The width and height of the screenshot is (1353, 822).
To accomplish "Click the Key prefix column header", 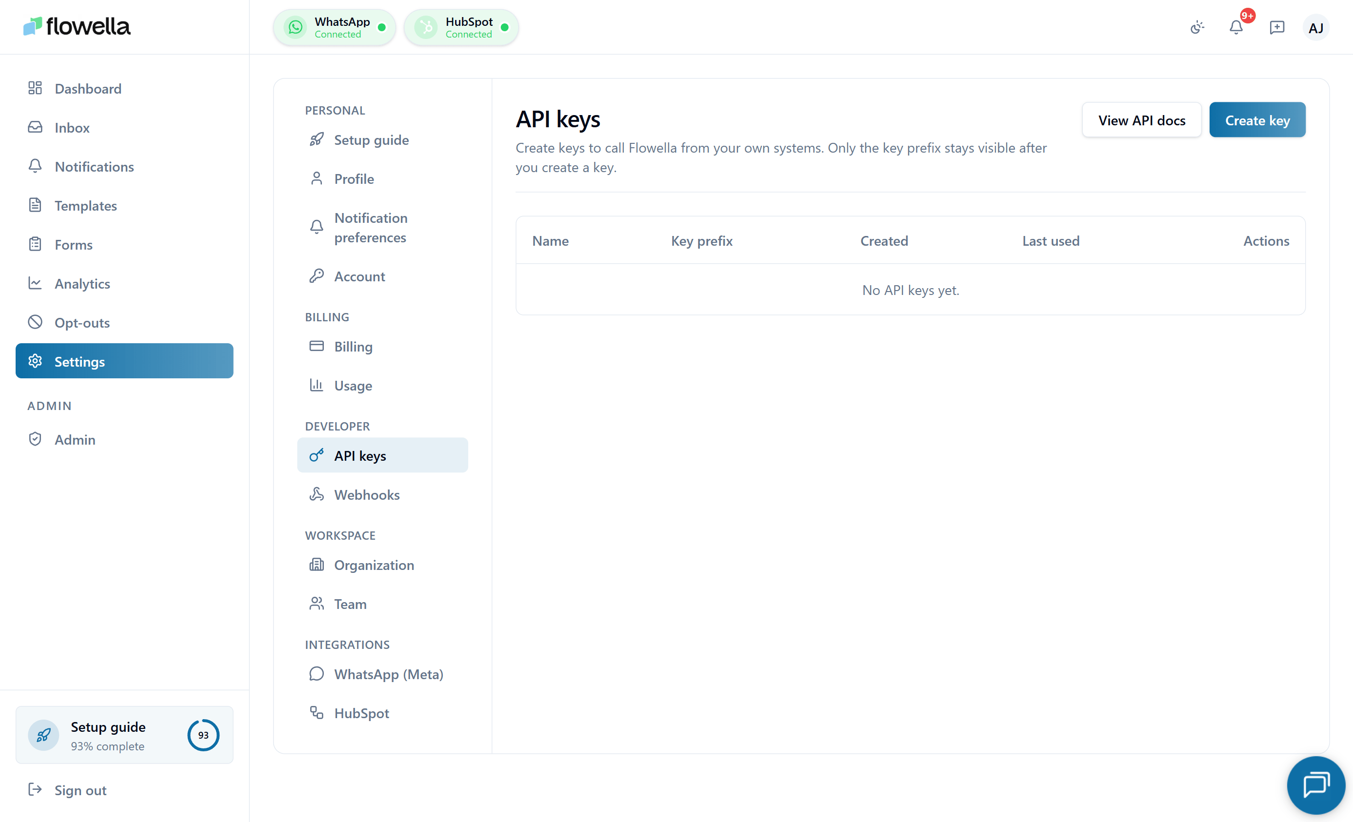I will point(701,240).
